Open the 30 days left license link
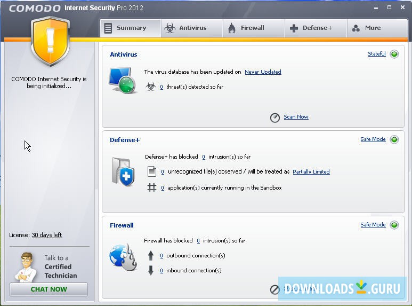The width and height of the screenshot is (412, 306). coord(47,235)
